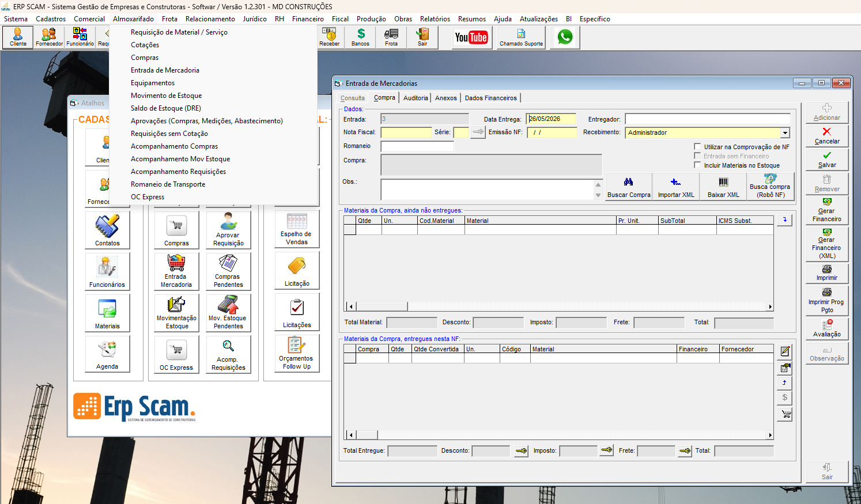The height and width of the screenshot is (504, 861).
Task: Open WhatsApp icon in the toolbar
Action: tap(565, 37)
